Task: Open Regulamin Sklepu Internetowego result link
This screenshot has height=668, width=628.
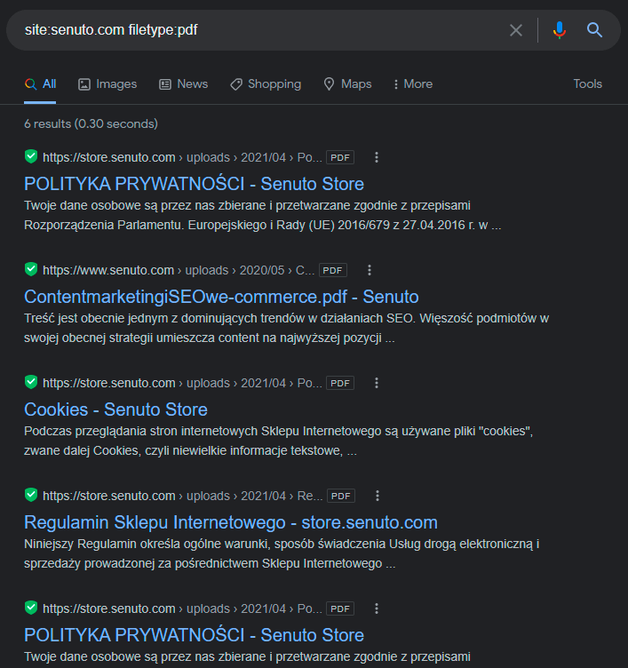Action: pyautogui.click(x=231, y=522)
